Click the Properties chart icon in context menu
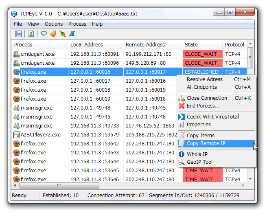The width and height of the screenshot is (267, 213). click(182, 125)
